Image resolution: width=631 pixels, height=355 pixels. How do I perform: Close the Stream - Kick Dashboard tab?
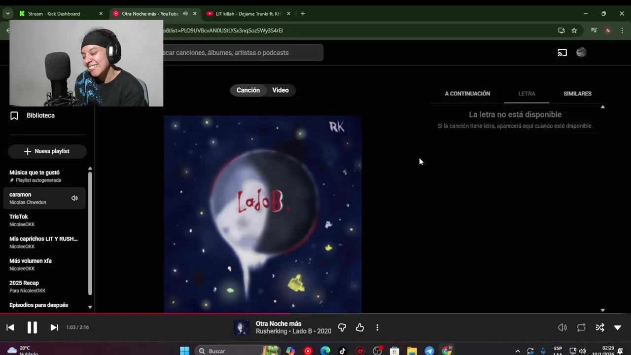[101, 14]
